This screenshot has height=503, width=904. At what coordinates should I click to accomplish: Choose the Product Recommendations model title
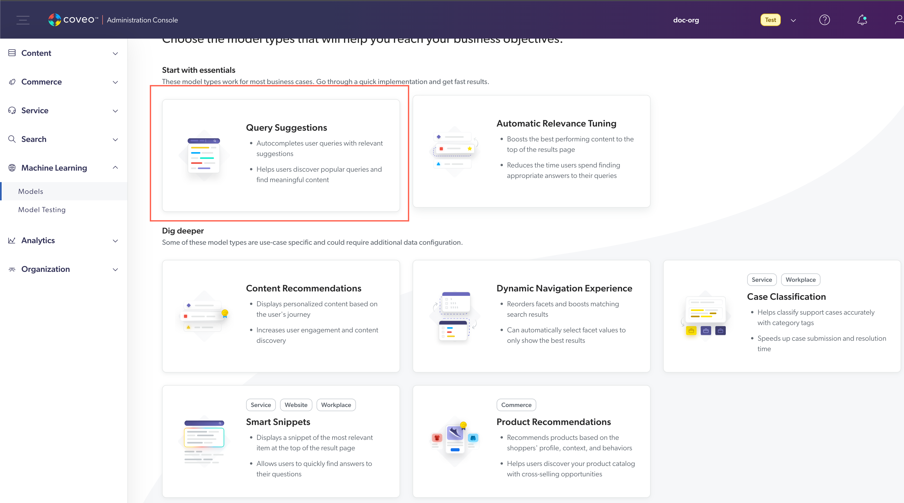pos(554,422)
